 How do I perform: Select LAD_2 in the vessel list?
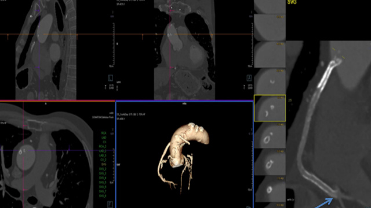coord(103,151)
